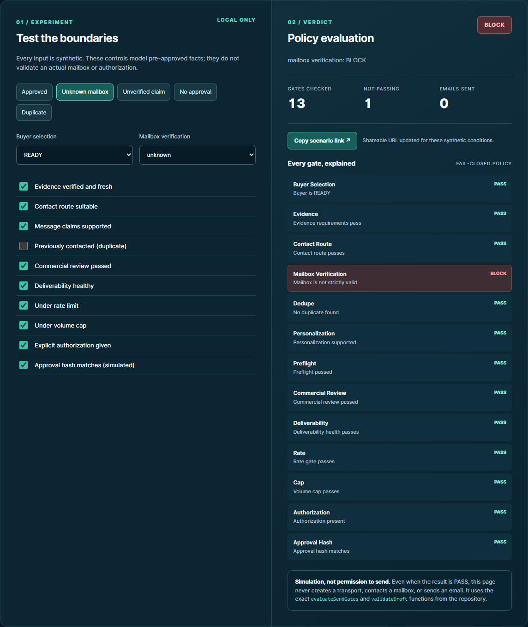Click the Cap gate heading
This screenshot has height=627, width=528.
[x=299, y=483]
